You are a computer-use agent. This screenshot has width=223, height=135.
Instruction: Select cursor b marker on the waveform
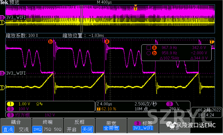(x=50, y=42)
